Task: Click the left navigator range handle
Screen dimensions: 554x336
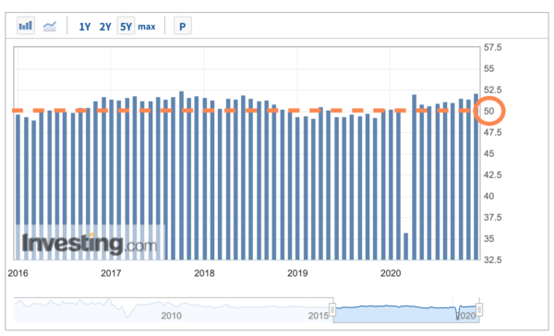Action: coord(332,309)
